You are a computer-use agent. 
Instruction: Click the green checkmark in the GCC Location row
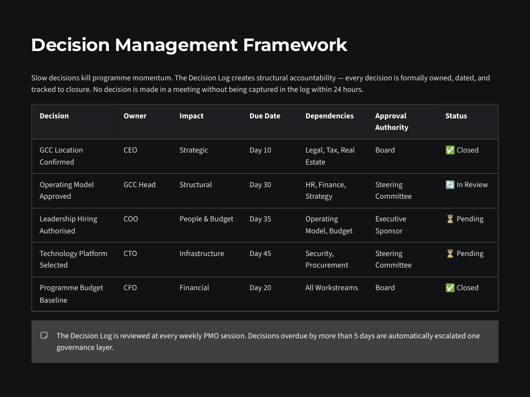(x=450, y=150)
